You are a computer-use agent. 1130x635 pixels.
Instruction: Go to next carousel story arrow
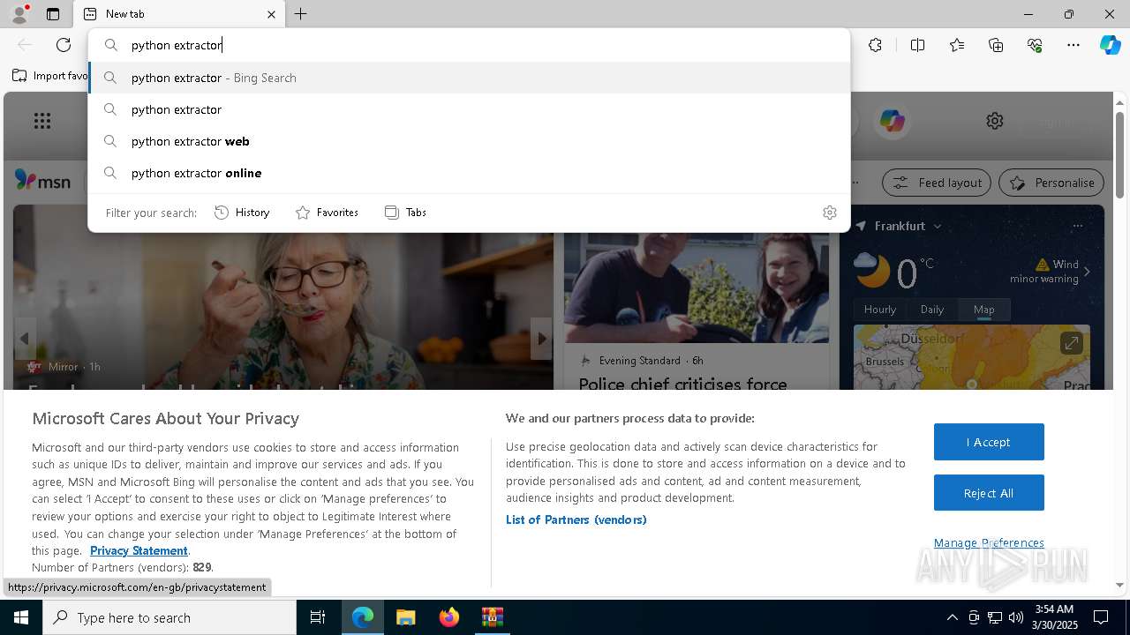(x=541, y=339)
